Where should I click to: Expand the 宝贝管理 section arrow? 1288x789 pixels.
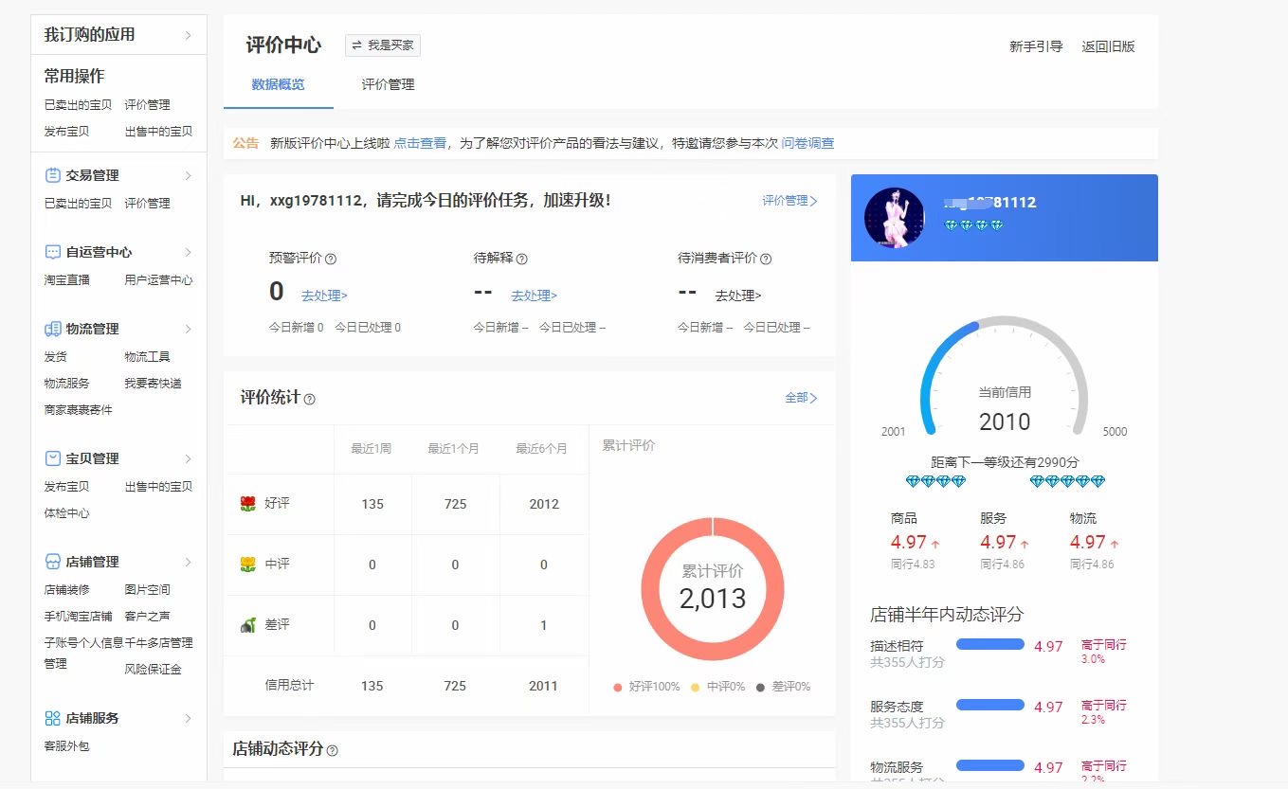click(188, 458)
